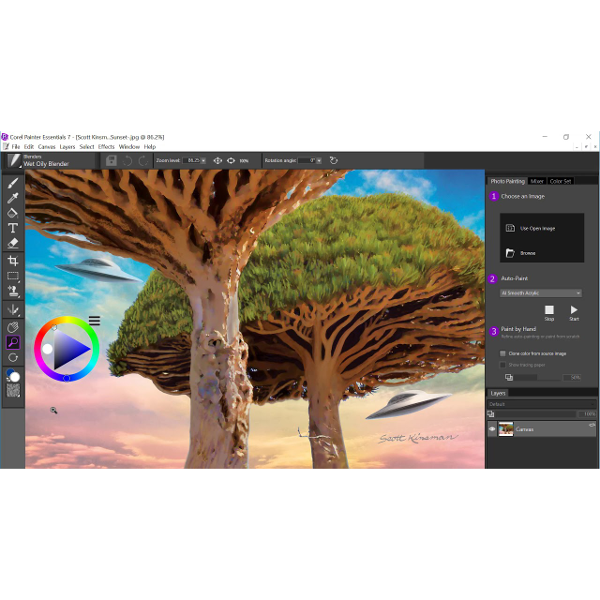This screenshot has height=600, width=600.
Task: Click the tracing paper 50% field
Action: [573, 378]
